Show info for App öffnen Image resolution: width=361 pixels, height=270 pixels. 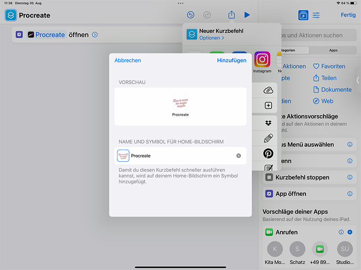pyautogui.click(x=350, y=194)
